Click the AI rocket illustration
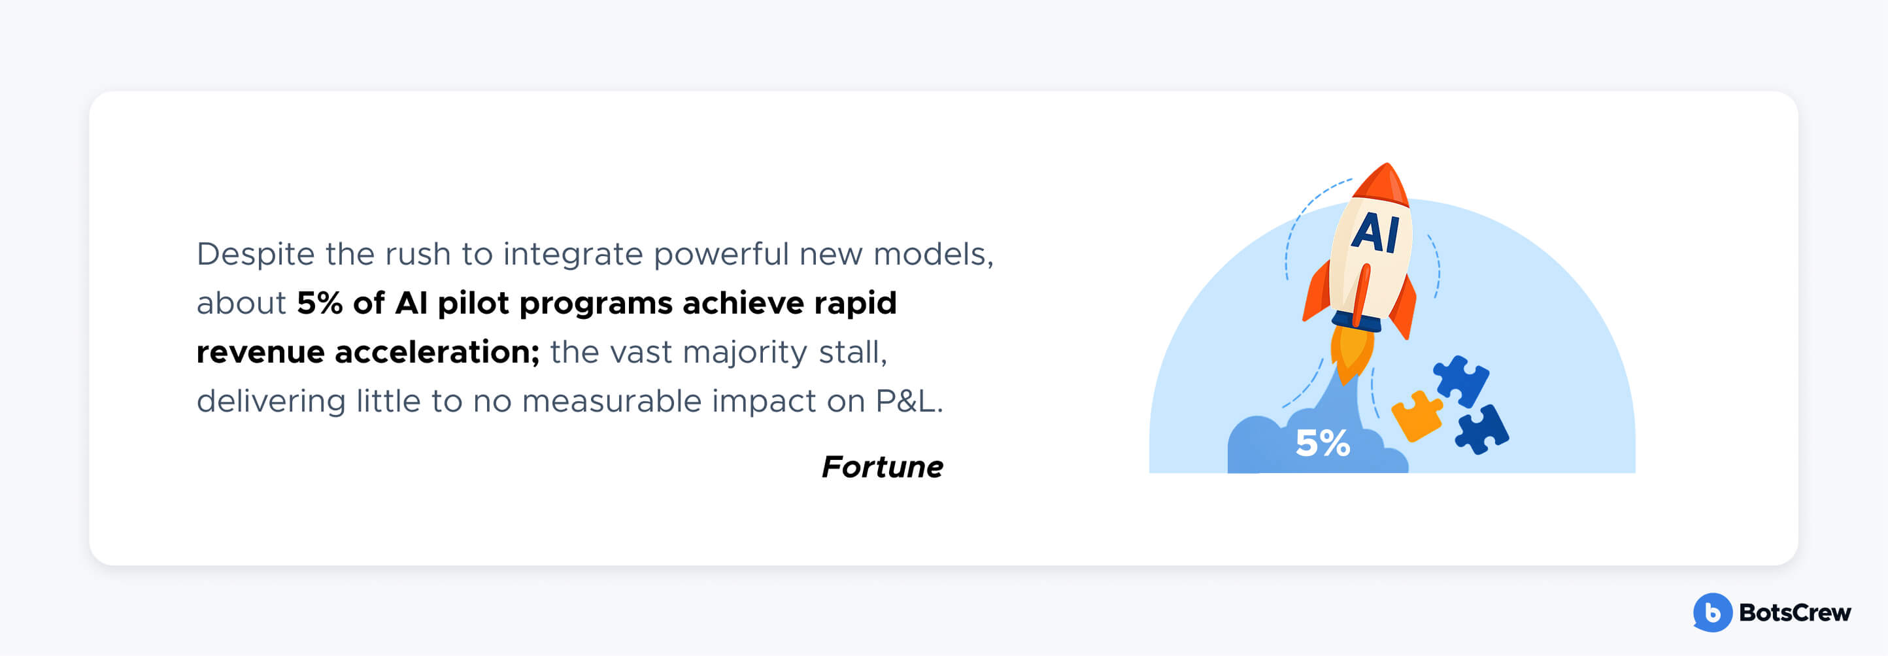Viewport: 1888px width, 656px height. coord(1359,272)
